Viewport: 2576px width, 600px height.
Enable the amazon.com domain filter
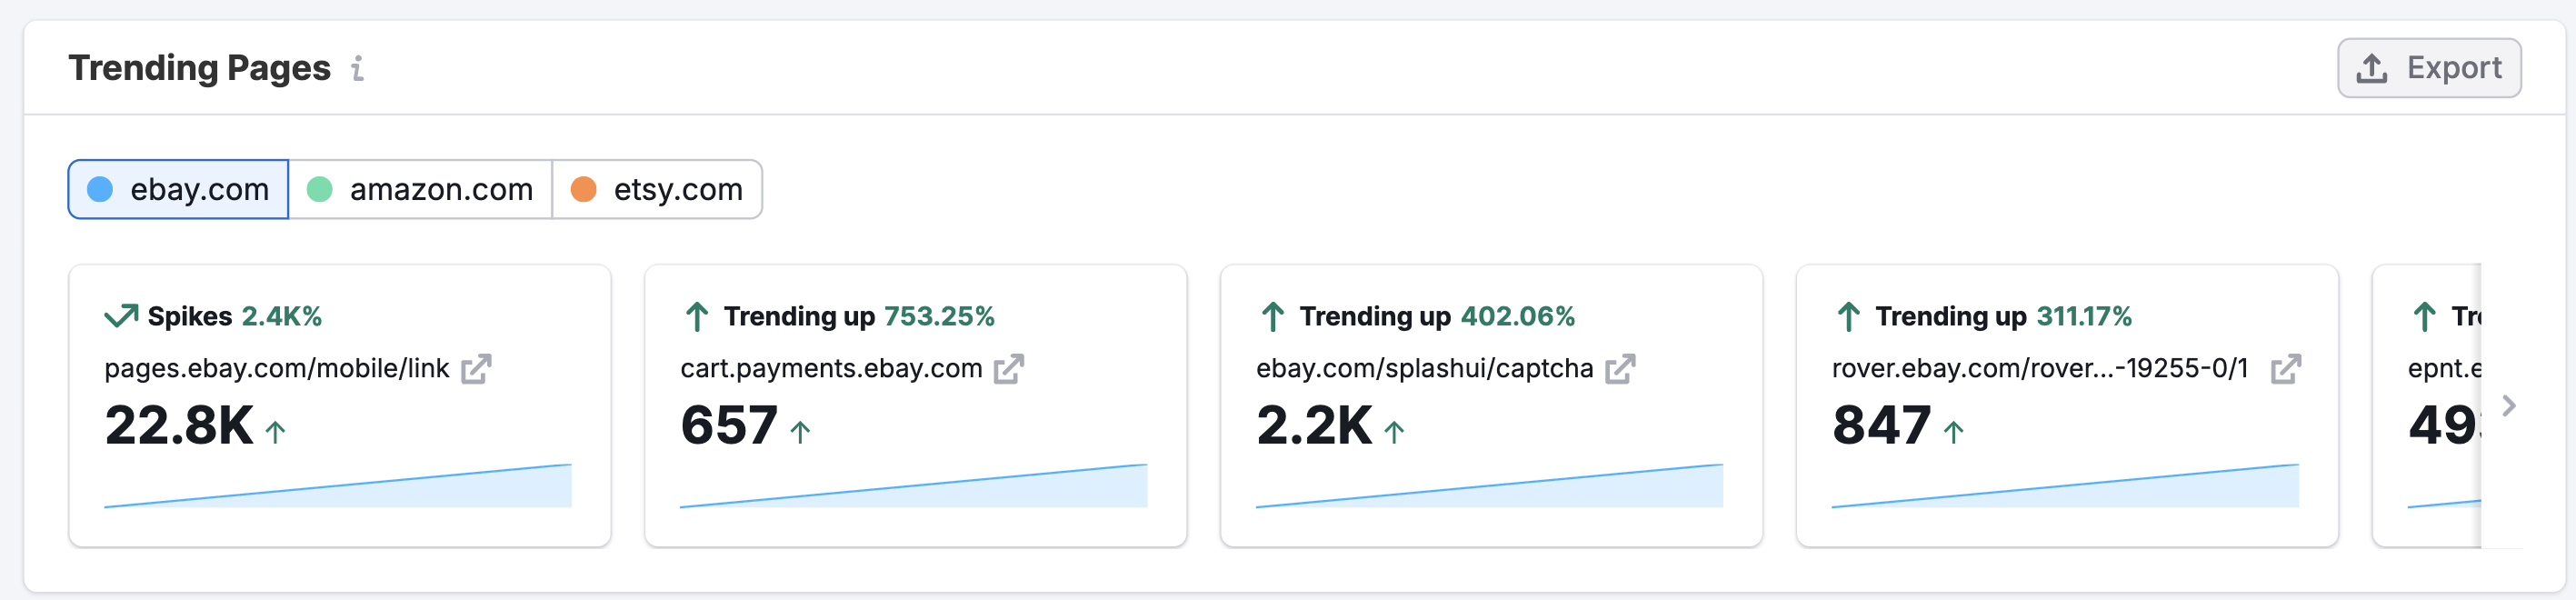(x=420, y=189)
